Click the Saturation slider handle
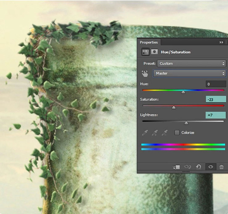 pyautogui.click(x=174, y=107)
